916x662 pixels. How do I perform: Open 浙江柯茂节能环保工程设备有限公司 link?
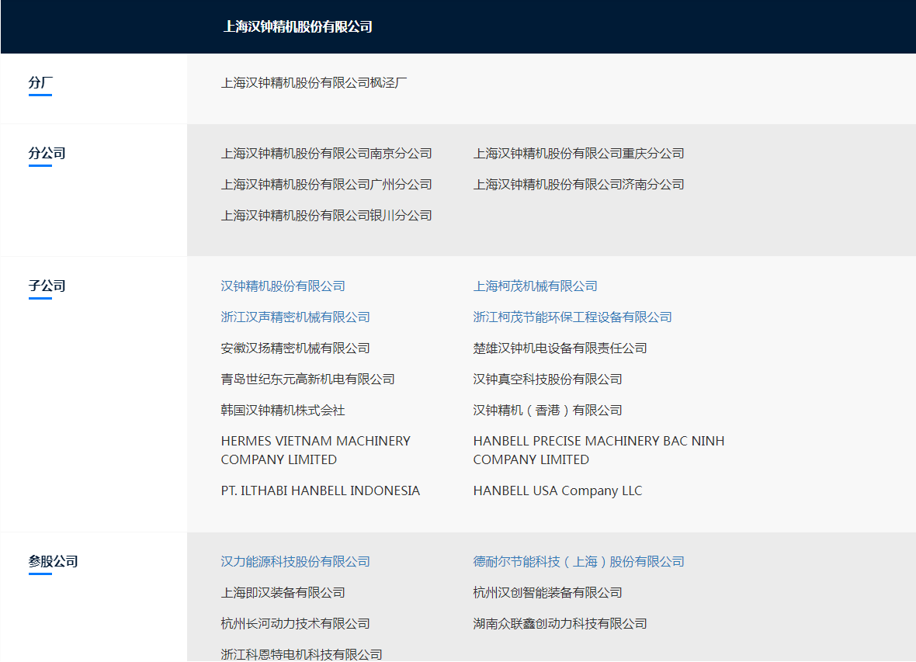coord(573,317)
